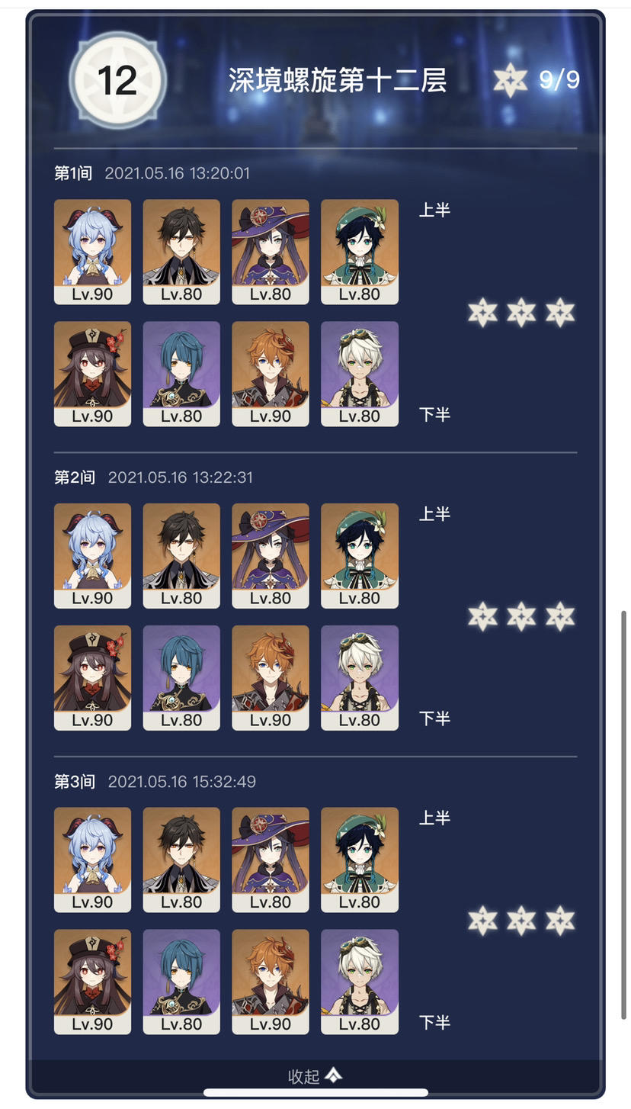Viewport: 631px width, 1109px height.
Task: Tap Mona portrait in chamber 1
Action: pos(271,252)
